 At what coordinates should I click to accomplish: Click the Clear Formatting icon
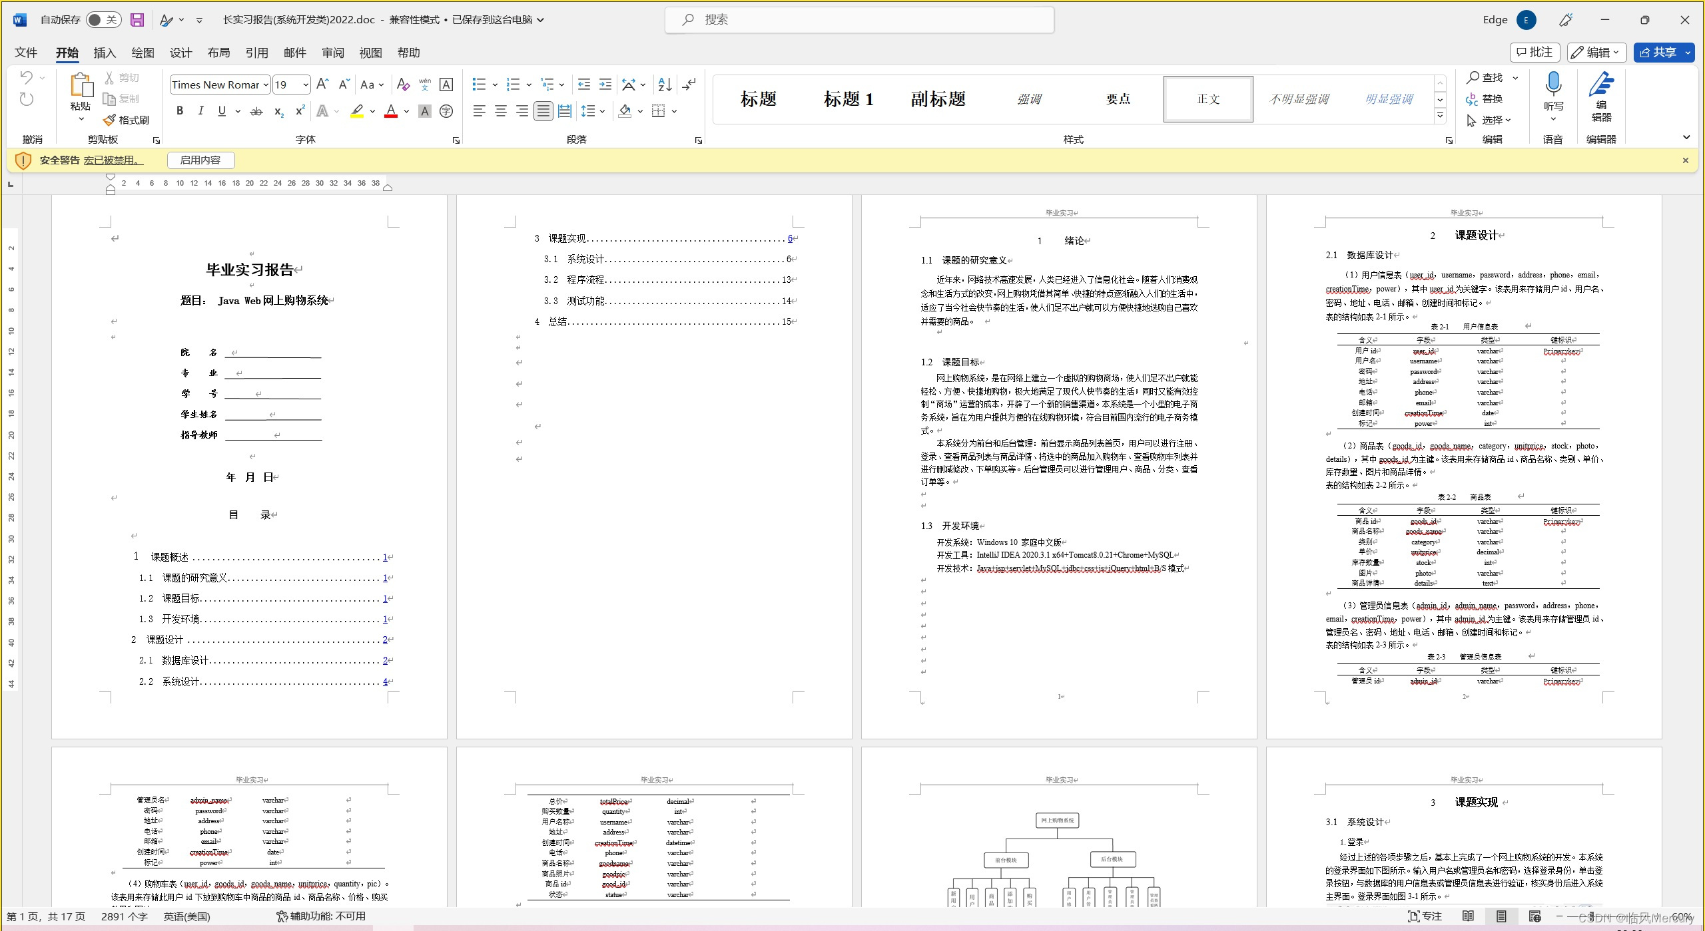(403, 85)
